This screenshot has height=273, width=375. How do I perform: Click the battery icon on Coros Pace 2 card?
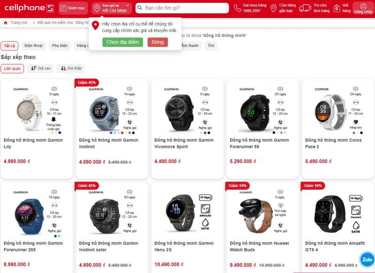356,89
